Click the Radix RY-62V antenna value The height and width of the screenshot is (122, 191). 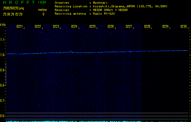click(x=104, y=14)
